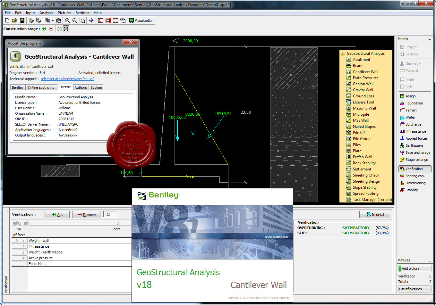Save the project using the floppy icon
Viewport: 436px width, 305px height.
[22, 21]
